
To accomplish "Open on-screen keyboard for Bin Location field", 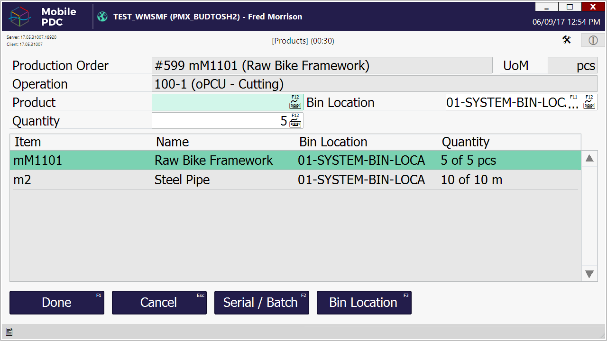I will 589,102.
